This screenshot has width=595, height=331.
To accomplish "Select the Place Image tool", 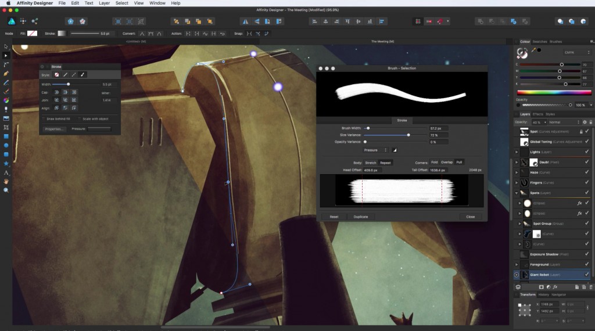I will click(6, 118).
